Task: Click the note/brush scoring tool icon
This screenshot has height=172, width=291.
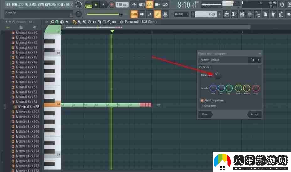Action: point(150,14)
